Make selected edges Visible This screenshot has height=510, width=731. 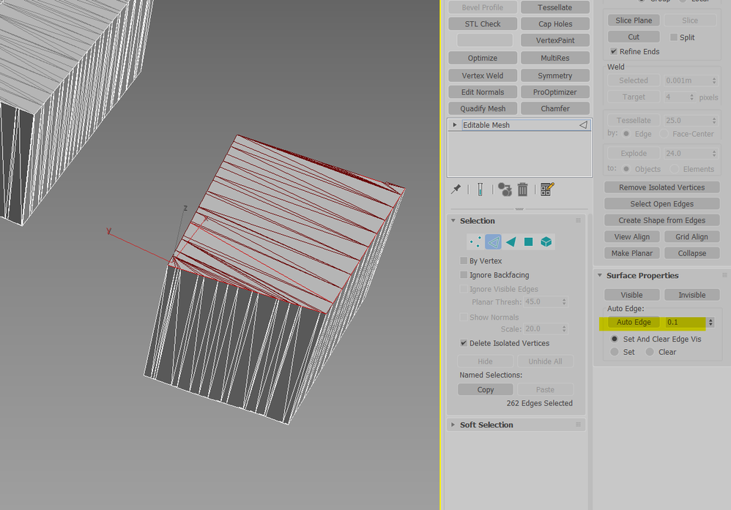coord(631,295)
